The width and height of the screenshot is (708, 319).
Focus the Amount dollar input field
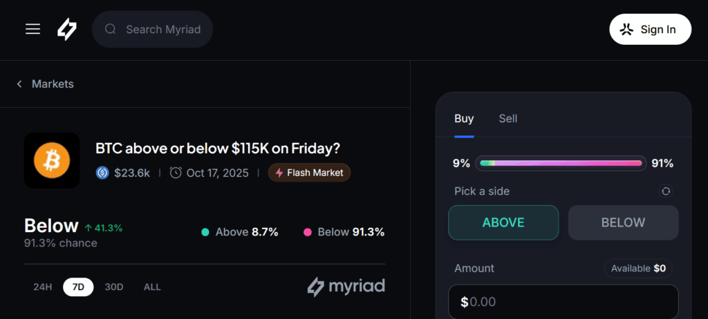pyautogui.click(x=563, y=302)
